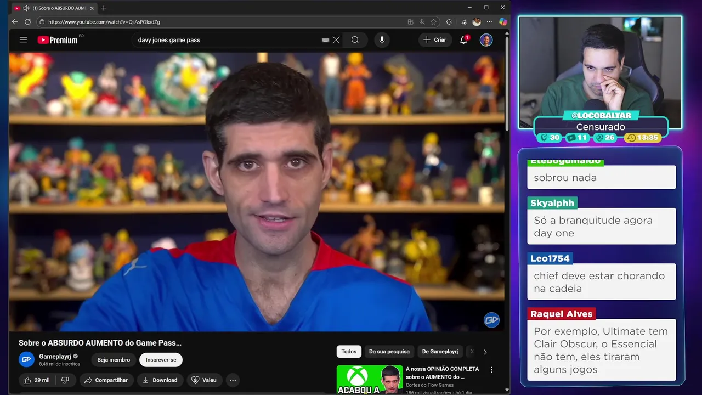
Task: Click the video player to pause
Action: 257,192
